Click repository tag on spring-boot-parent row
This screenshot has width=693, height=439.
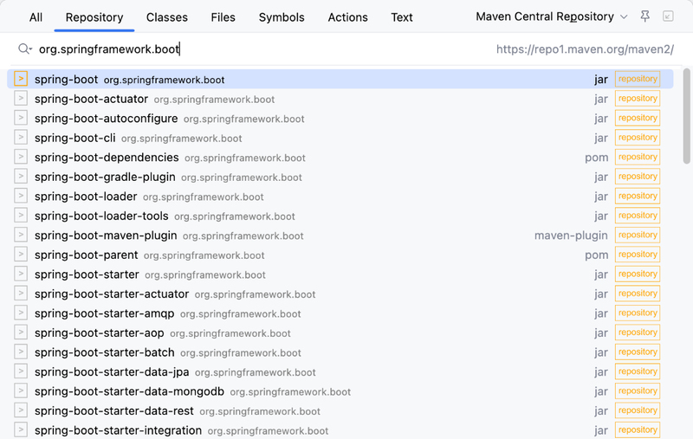638,255
